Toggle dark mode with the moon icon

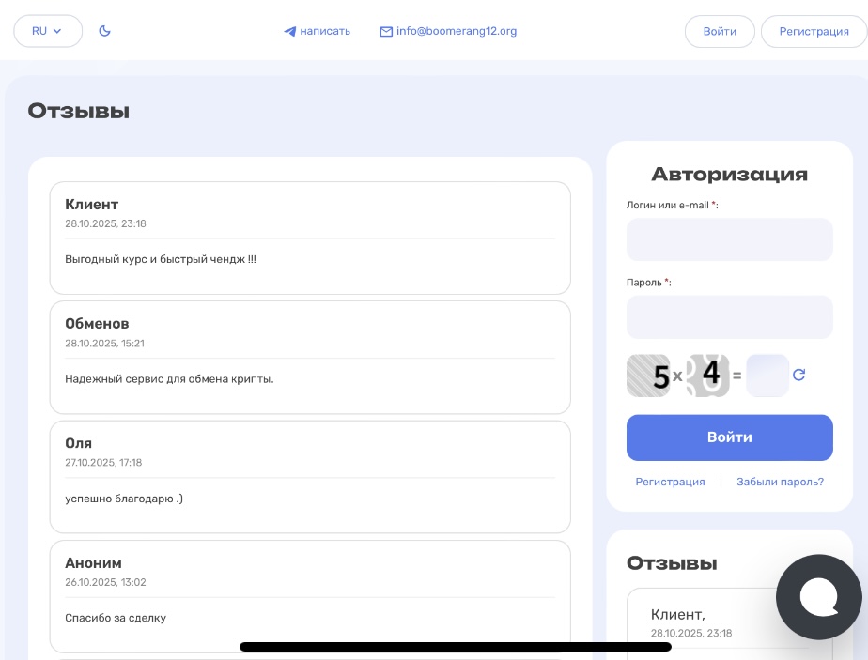105,31
